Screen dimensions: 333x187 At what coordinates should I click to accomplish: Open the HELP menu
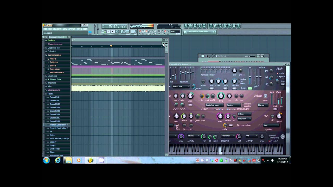(x=85, y=29)
